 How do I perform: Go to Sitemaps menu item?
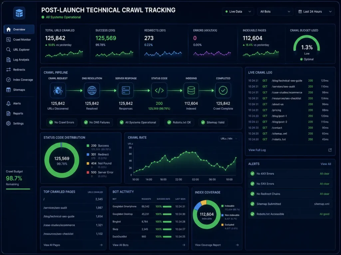(19, 90)
